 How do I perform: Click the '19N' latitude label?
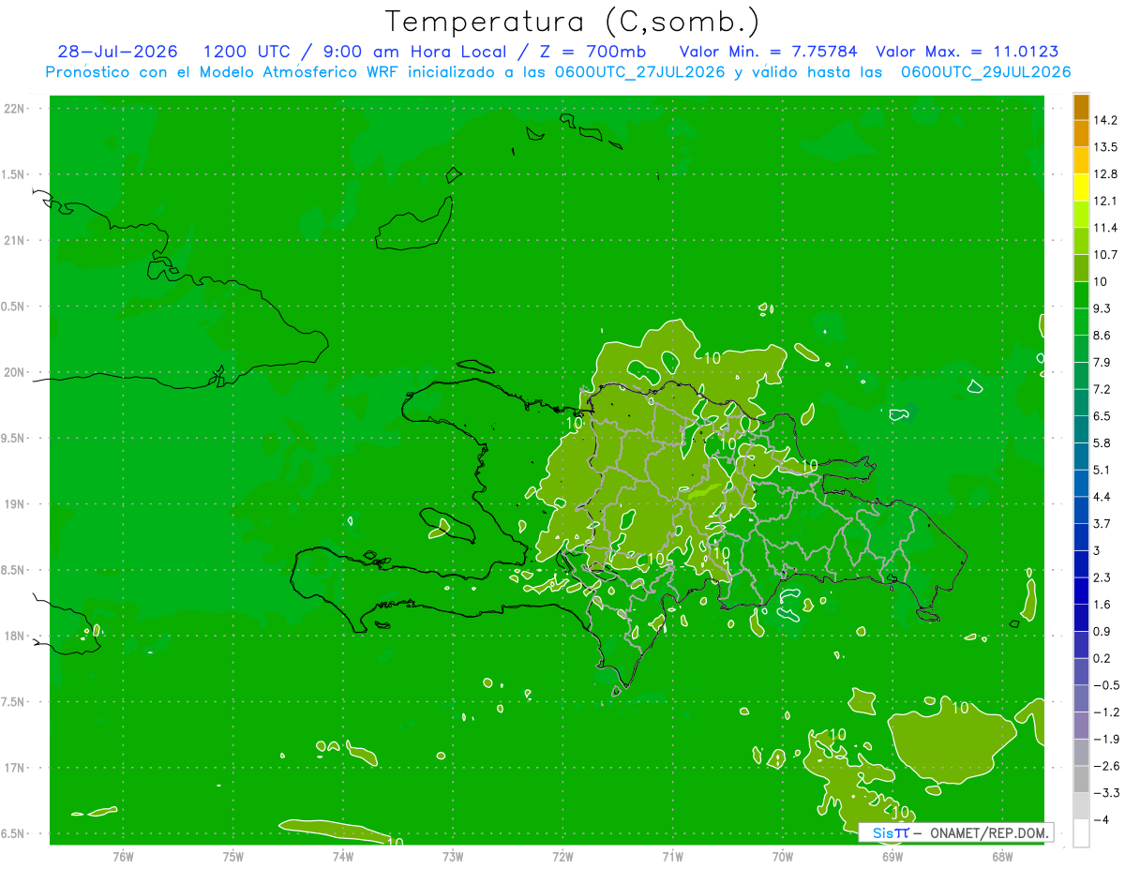click(x=15, y=504)
